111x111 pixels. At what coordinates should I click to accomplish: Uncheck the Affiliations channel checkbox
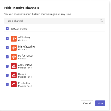click(x=7, y=39)
